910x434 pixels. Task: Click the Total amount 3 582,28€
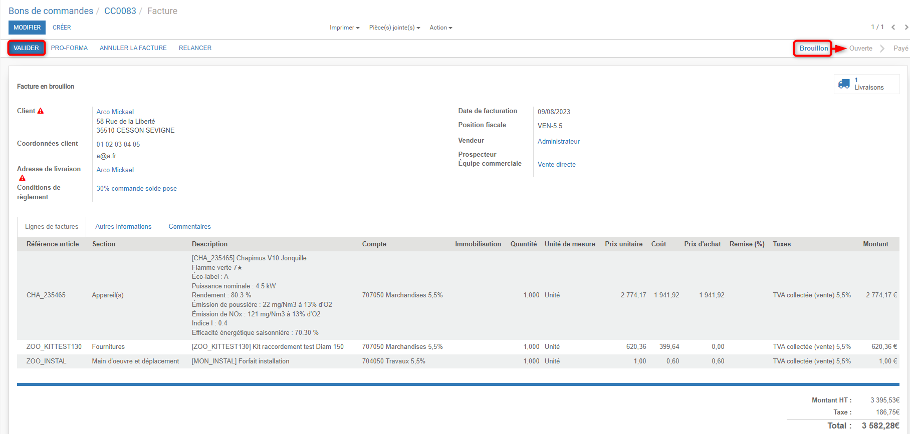[x=880, y=426]
